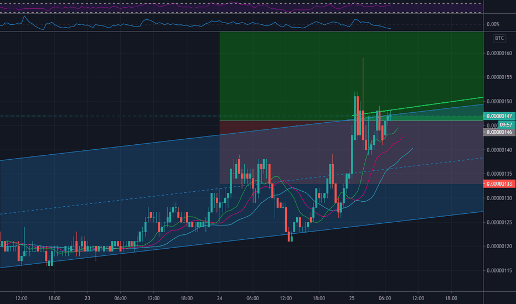516x304 pixels.
Task: Click the 0.00000147 current price label
Action: click(499, 116)
